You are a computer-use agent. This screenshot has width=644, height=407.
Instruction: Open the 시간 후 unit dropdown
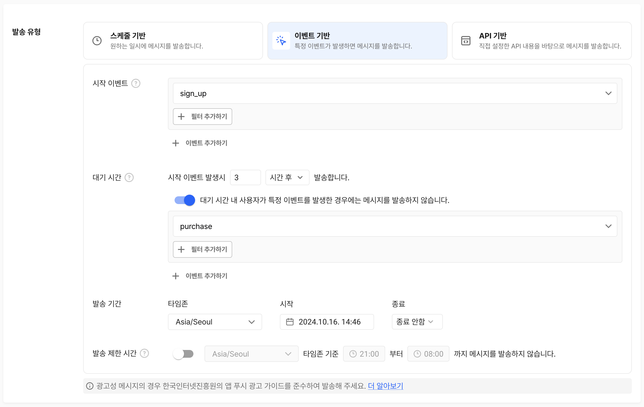coord(287,177)
